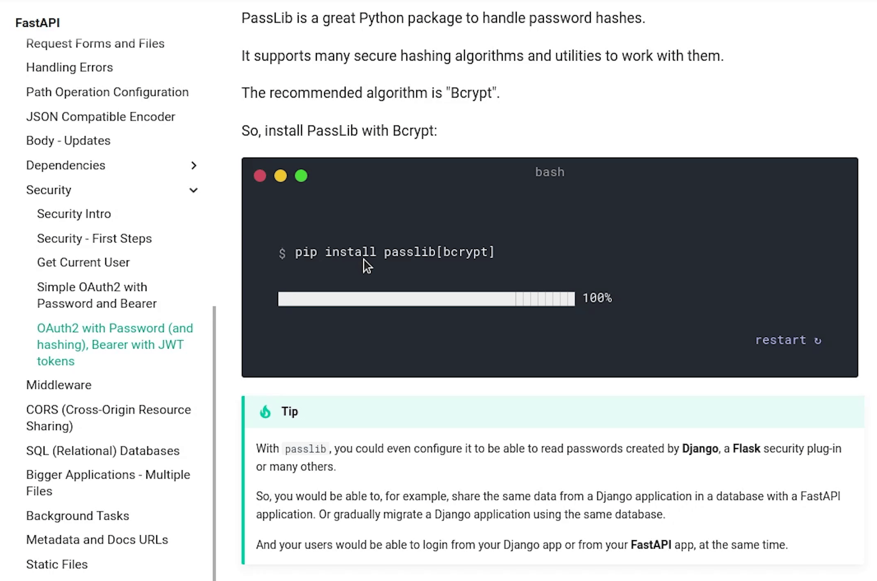This screenshot has width=877, height=581.
Task: Open the Background Tasks page
Action: click(x=78, y=516)
